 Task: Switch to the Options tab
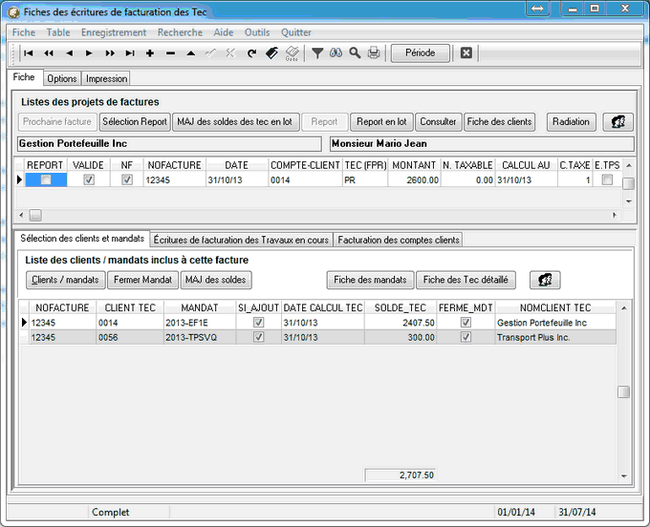coord(62,78)
